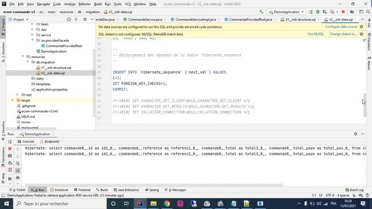Click UTF-8 encoding in status bar
The height and width of the screenshot is (209, 372).
point(330,196)
